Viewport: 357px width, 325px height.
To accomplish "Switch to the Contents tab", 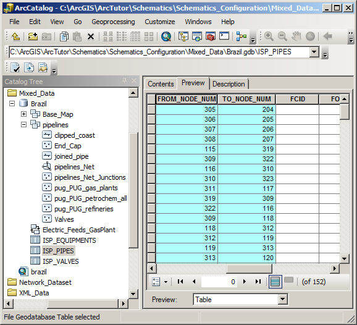I will [x=161, y=84].
